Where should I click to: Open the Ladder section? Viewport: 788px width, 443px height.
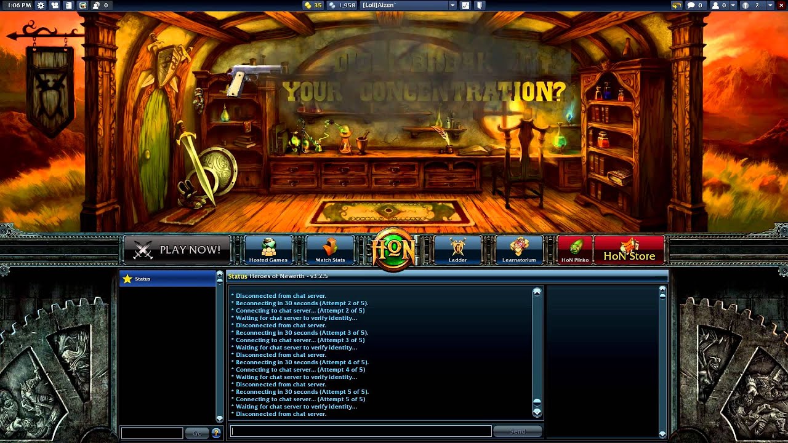click(457, 250)
